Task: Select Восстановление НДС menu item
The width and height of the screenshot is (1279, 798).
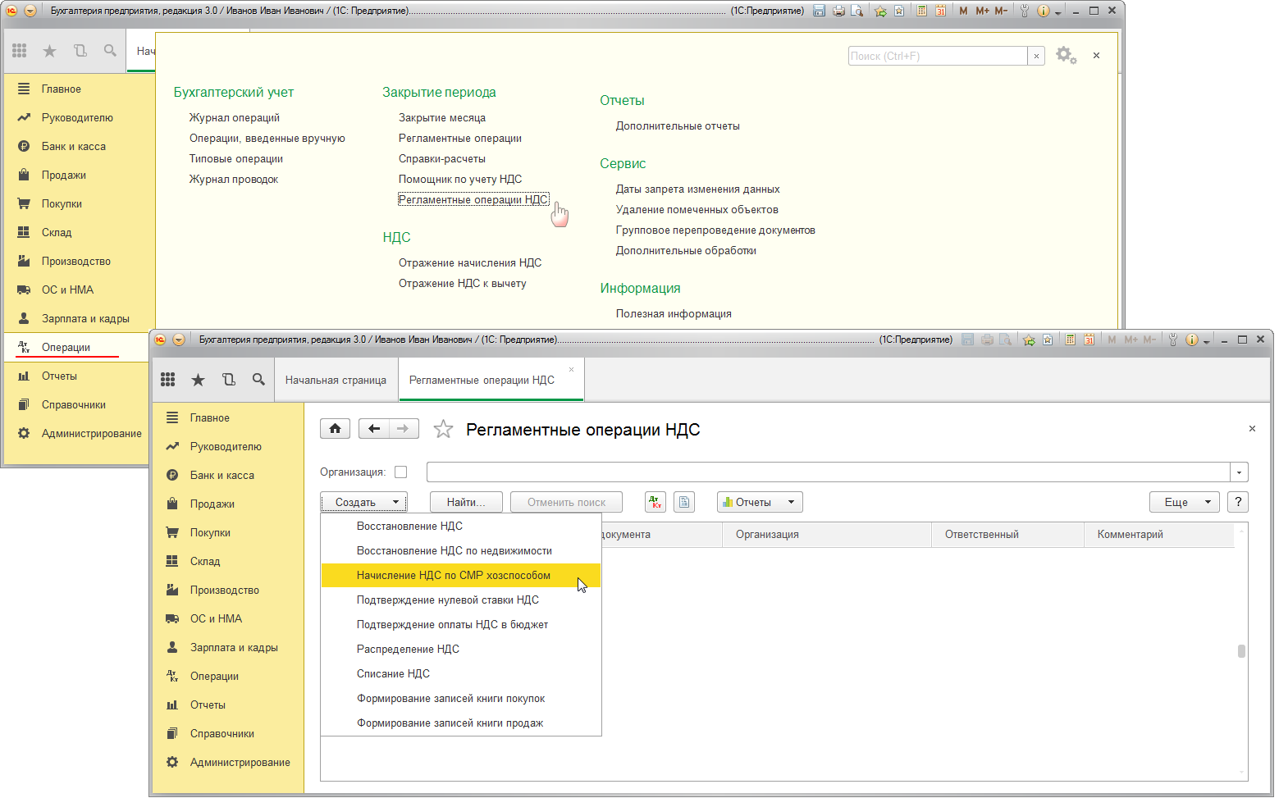Action: [x=460, y=527]
